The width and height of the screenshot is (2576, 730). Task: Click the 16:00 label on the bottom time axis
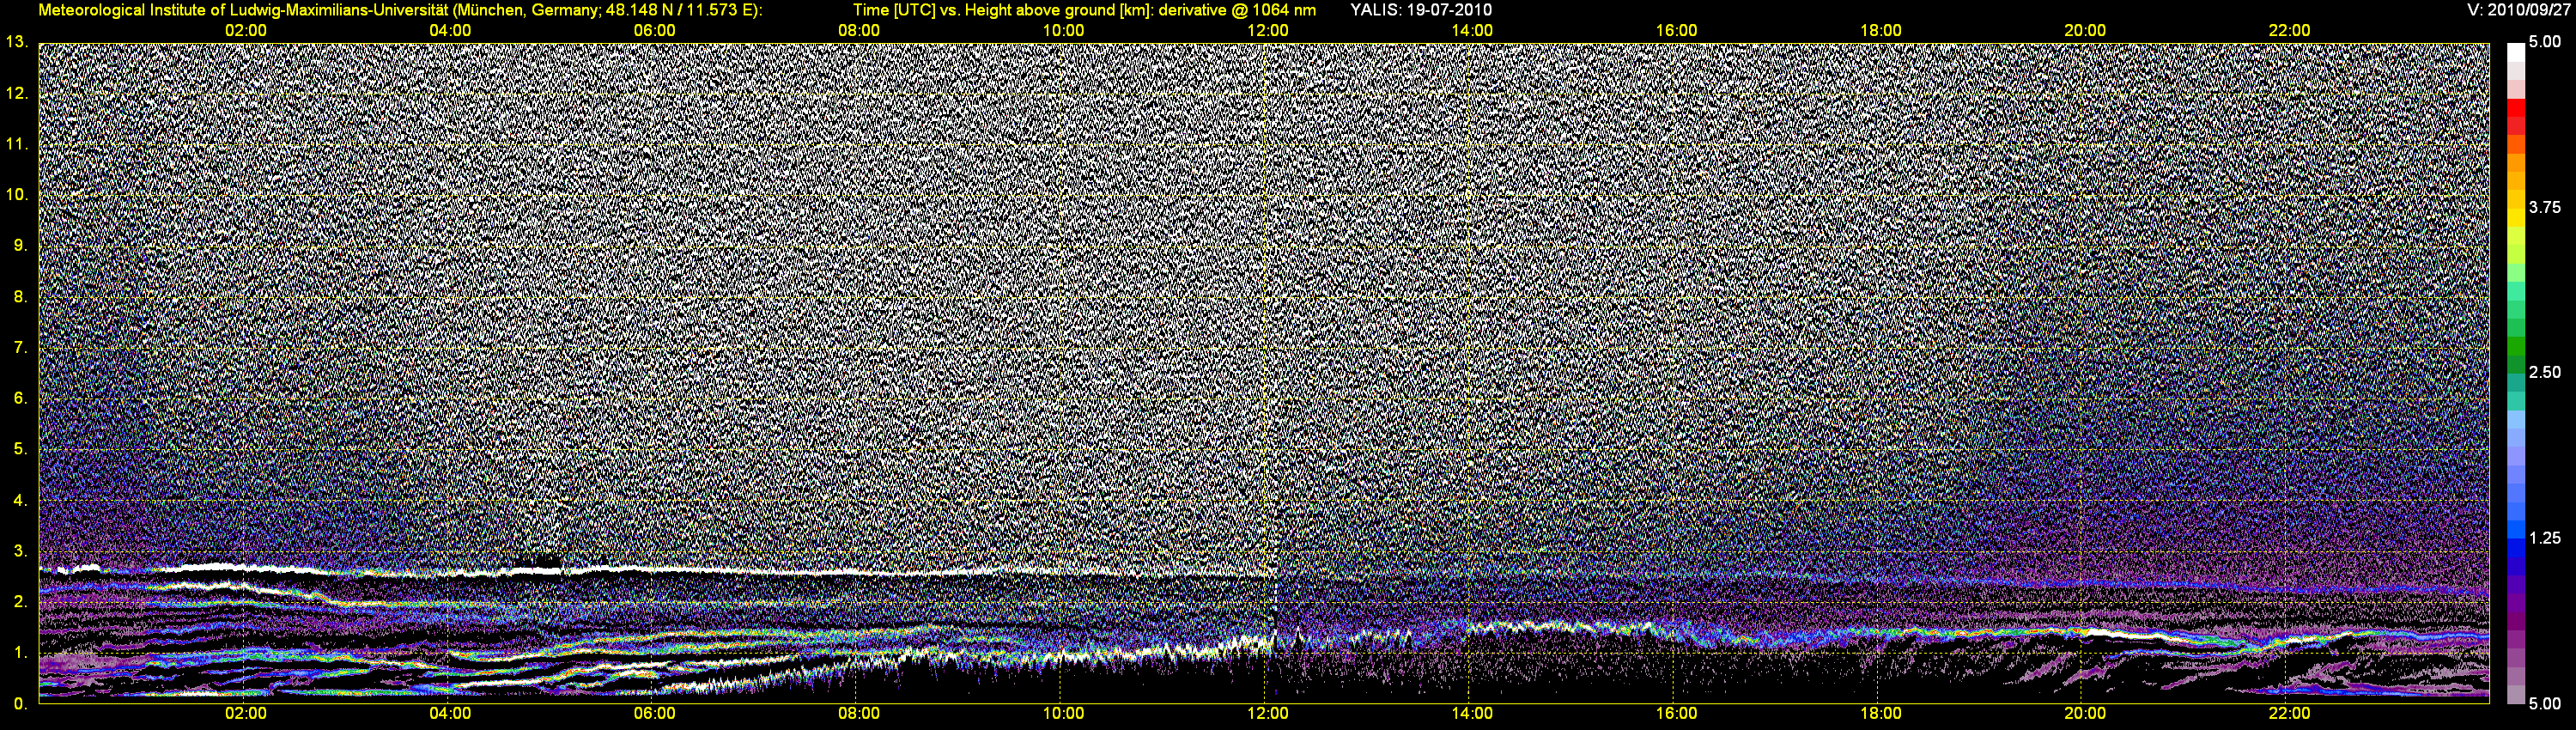(x=1676, y=714)
